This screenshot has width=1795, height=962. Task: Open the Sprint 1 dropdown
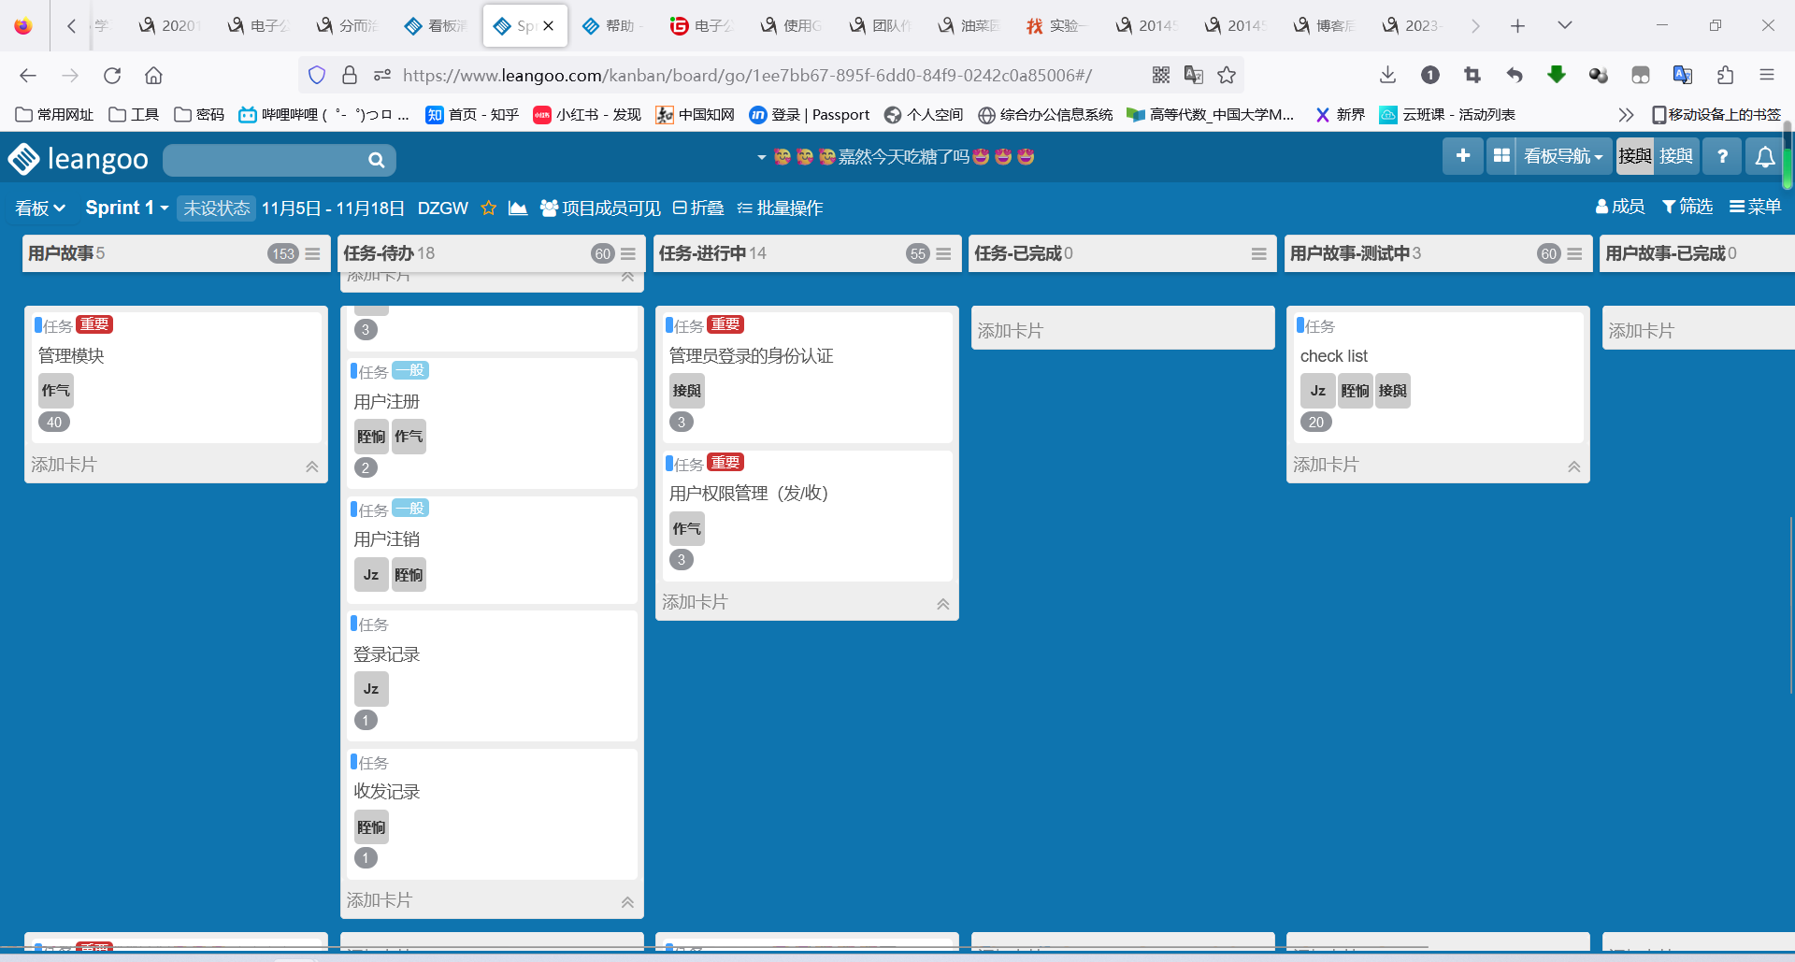127,208
